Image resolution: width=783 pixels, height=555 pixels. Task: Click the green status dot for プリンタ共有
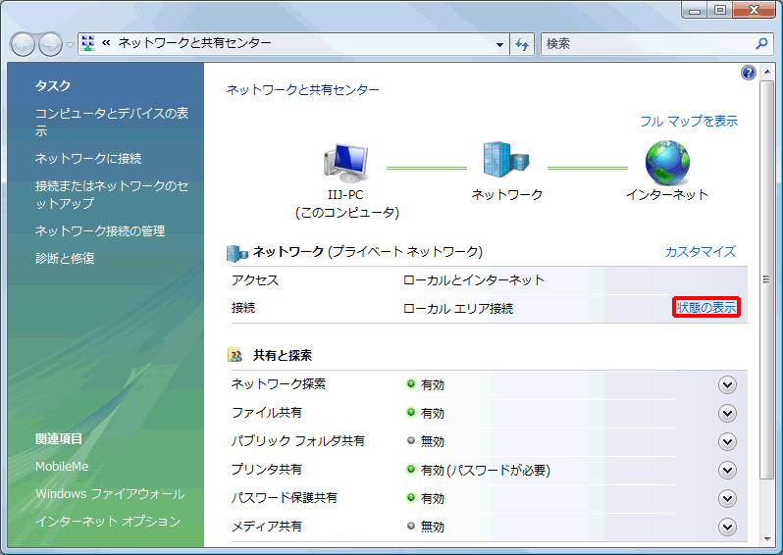point(411,469)
